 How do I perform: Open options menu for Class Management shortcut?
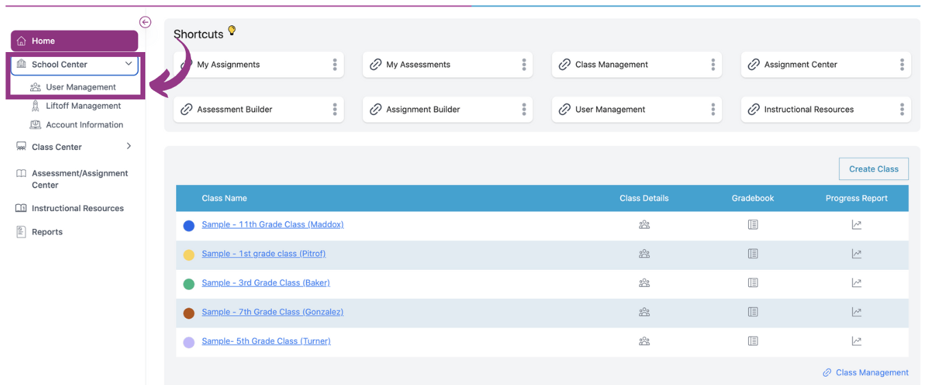pyautogui.click(x=713, y=64)
